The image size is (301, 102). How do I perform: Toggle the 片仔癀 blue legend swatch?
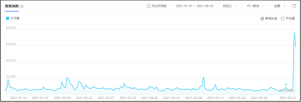[8, 18]
